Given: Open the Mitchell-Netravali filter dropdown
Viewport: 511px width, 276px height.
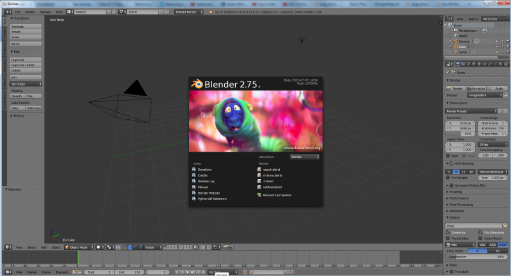Looking at the screenshot, I should pos(492,171).
